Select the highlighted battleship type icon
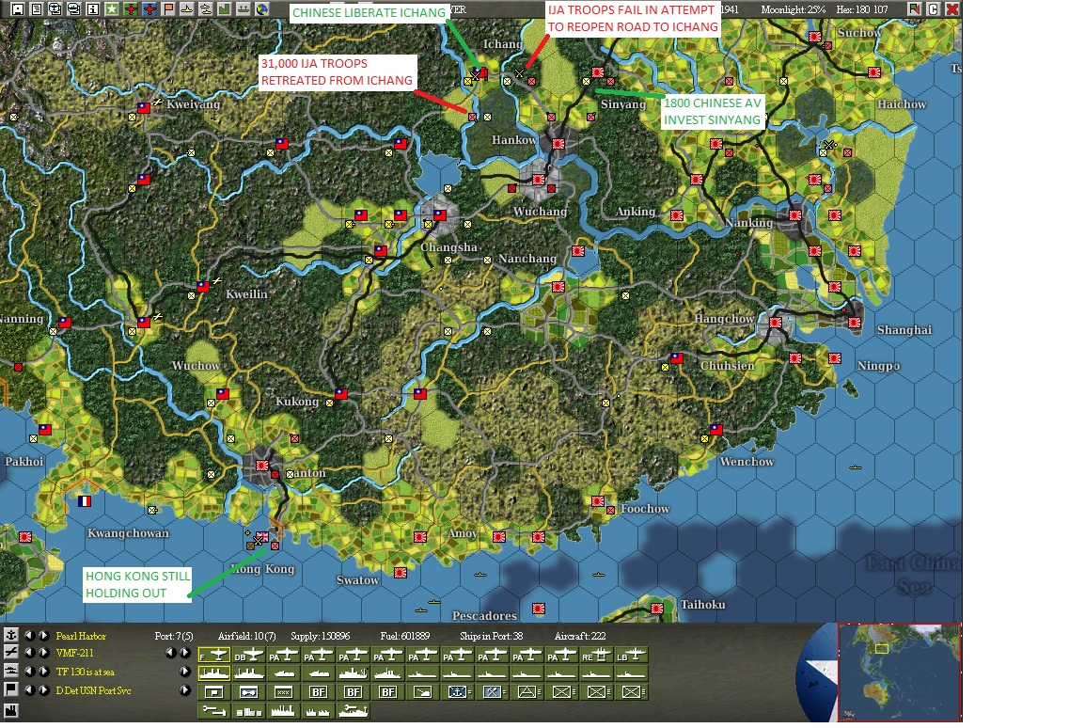This screenshot has height=728, width=1069. click(x=213, y=673)
